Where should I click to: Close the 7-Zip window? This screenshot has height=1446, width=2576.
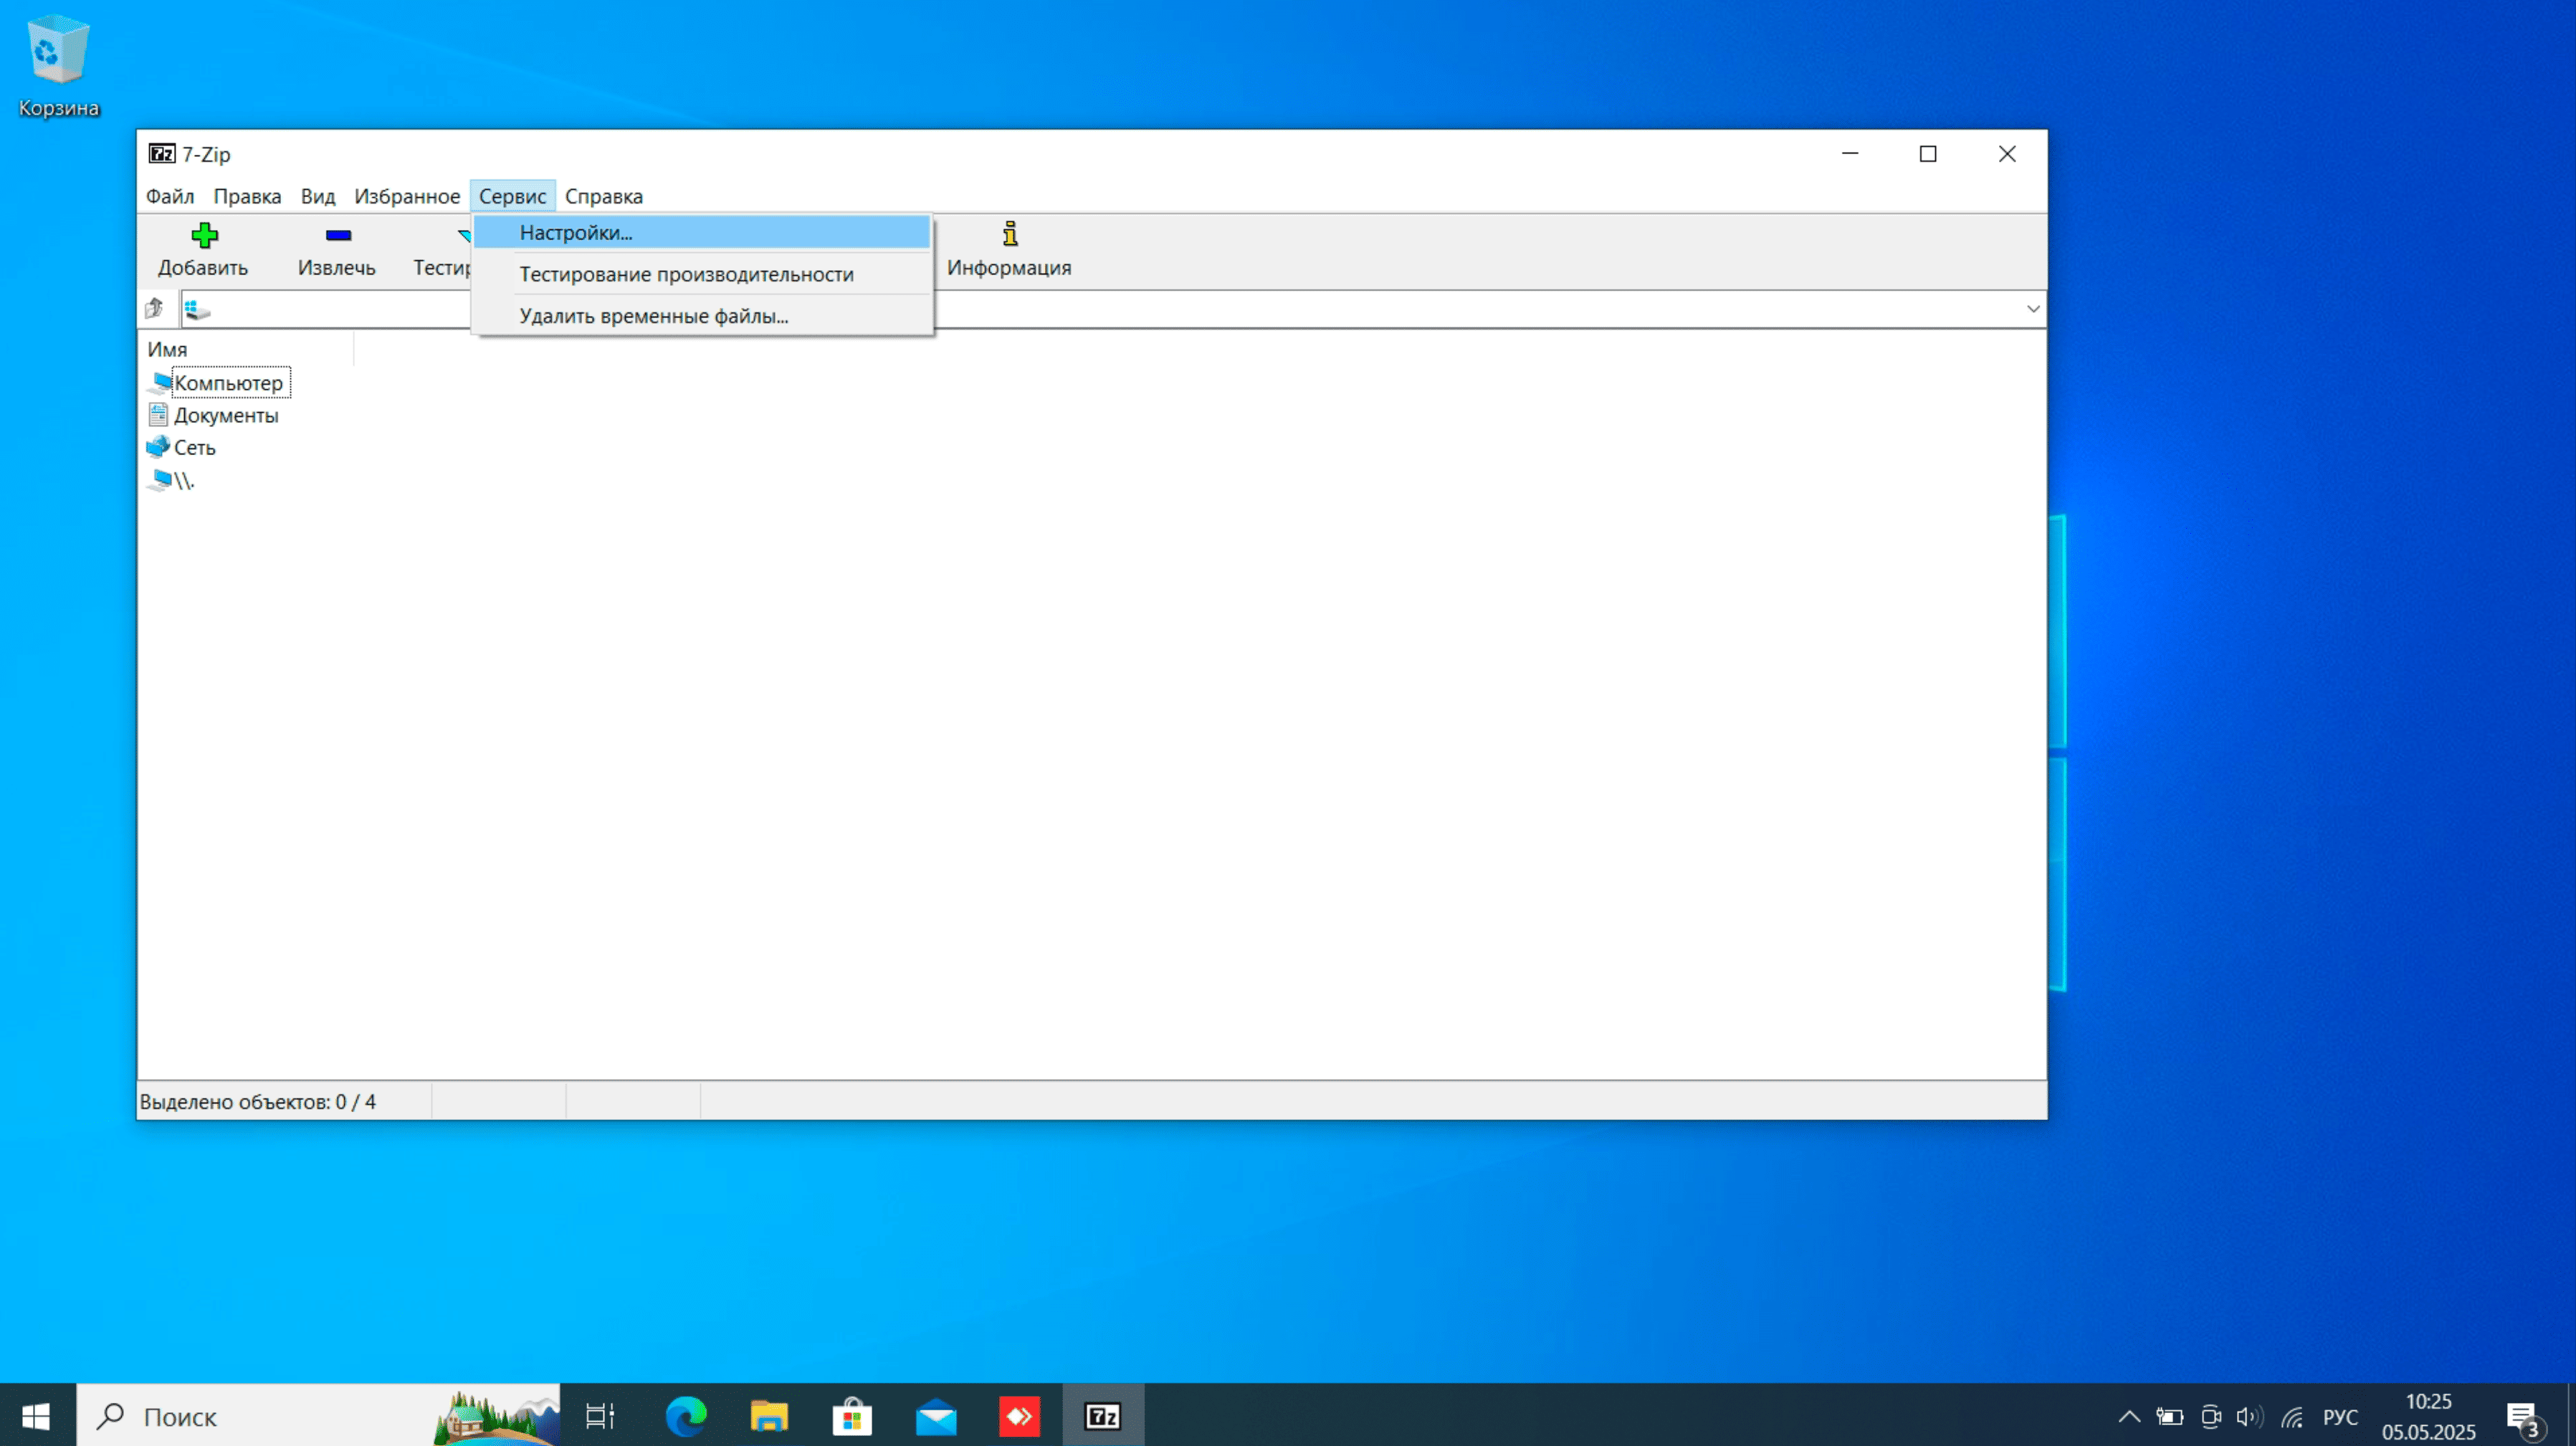pyautogui.click(x=2007, y=154)
